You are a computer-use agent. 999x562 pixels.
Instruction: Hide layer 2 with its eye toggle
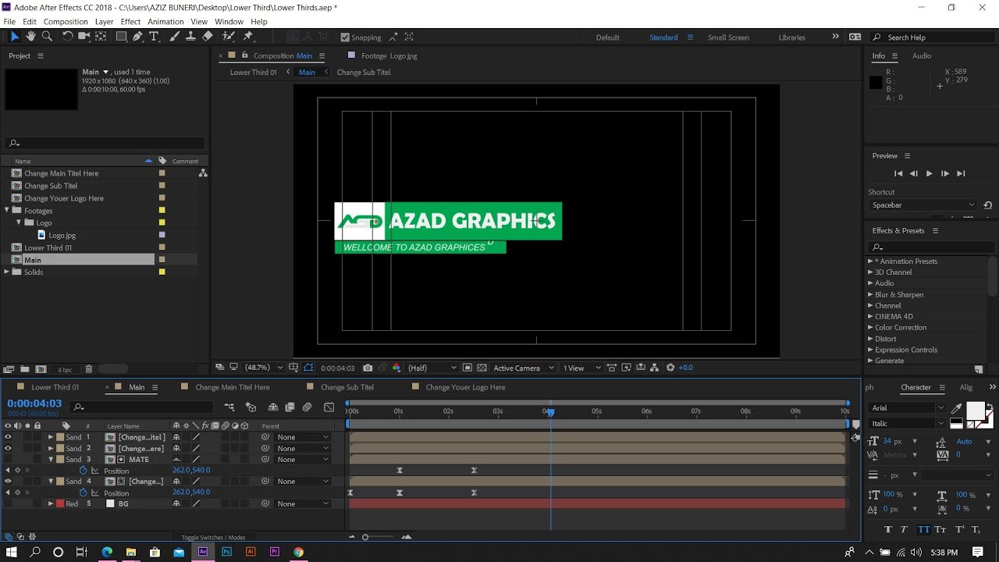(8, 448)
